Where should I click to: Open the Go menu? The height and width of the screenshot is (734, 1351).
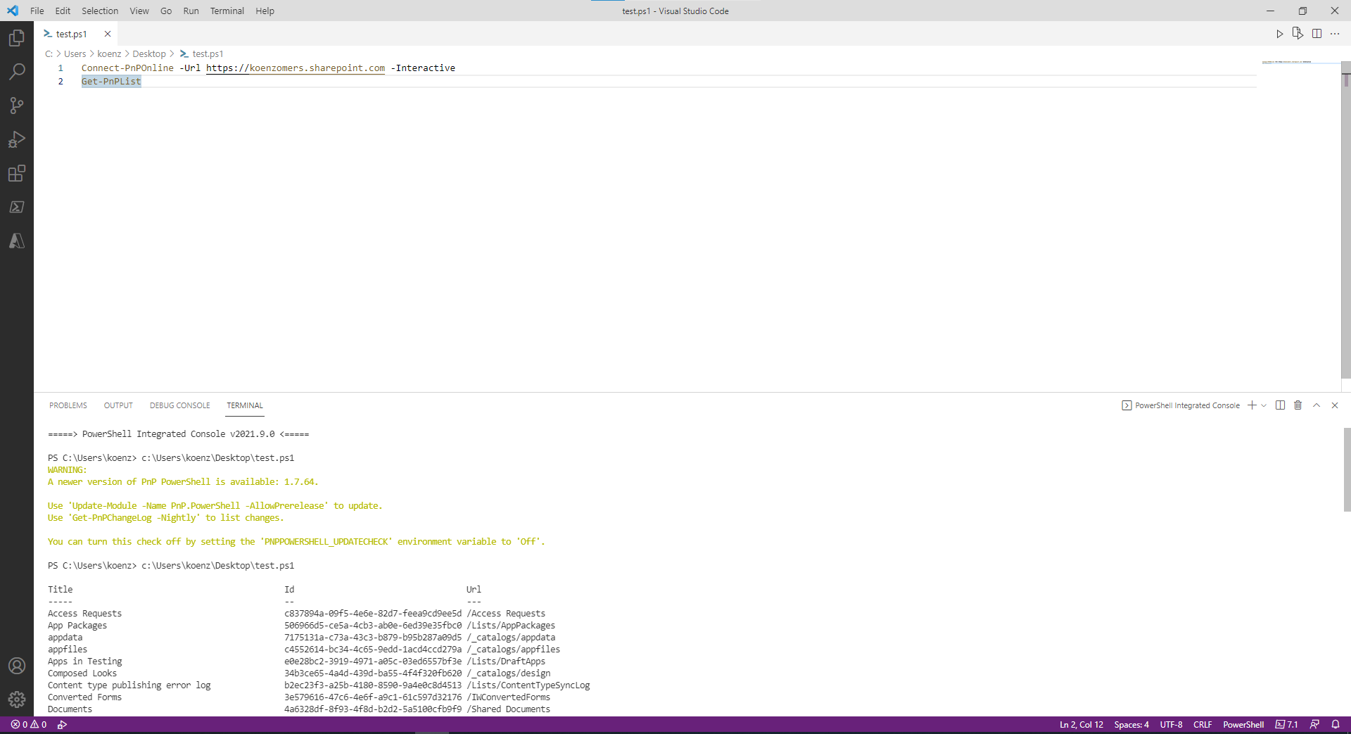coord(166,11)
